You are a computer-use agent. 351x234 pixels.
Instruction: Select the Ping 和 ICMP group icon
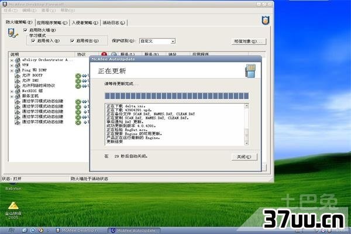[x=18, y=70]
